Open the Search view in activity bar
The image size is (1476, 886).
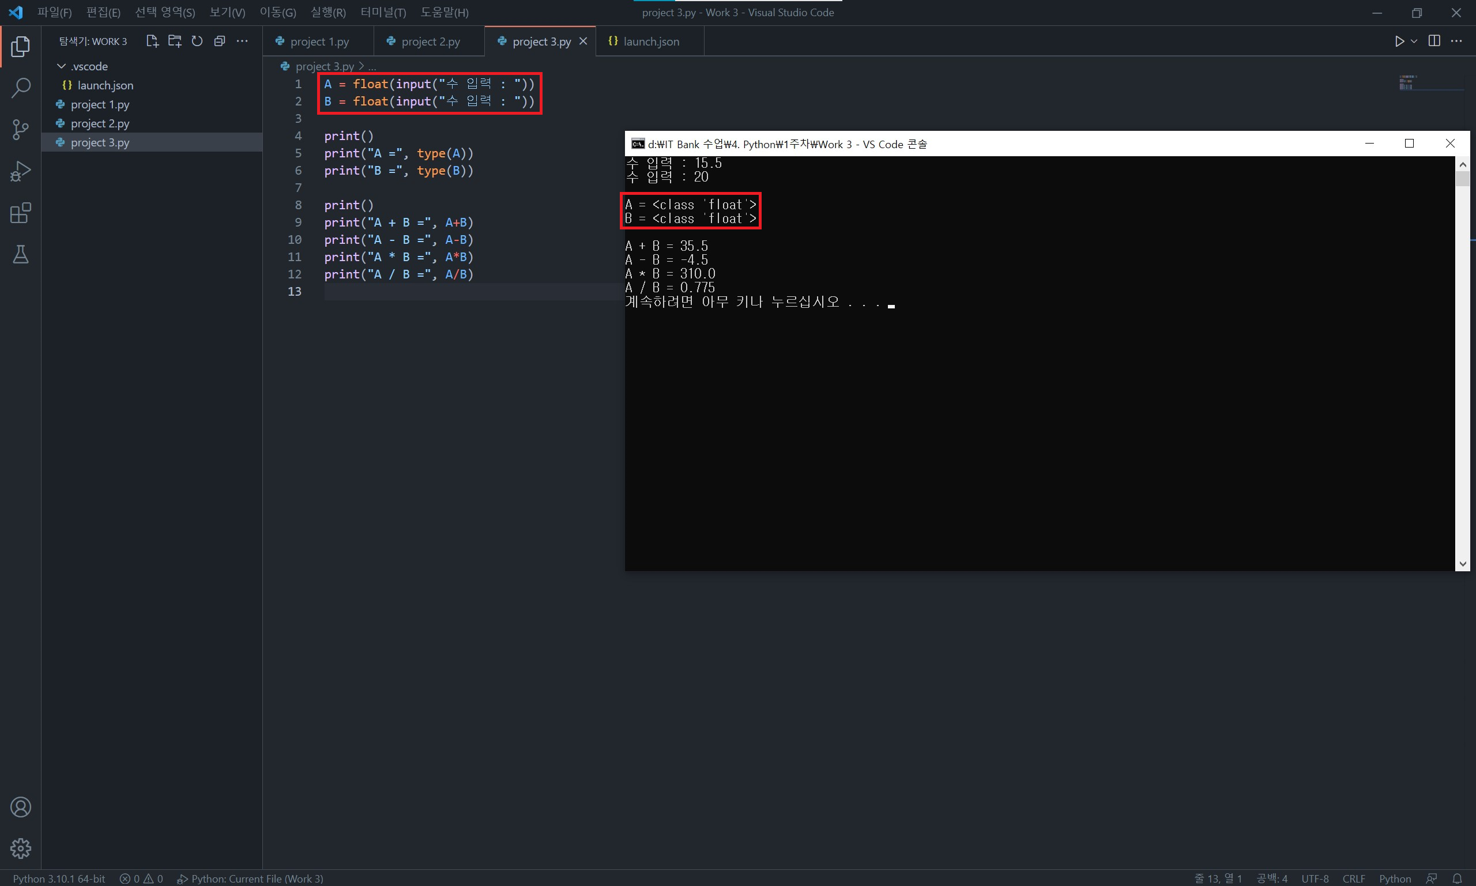pos(20,88)
